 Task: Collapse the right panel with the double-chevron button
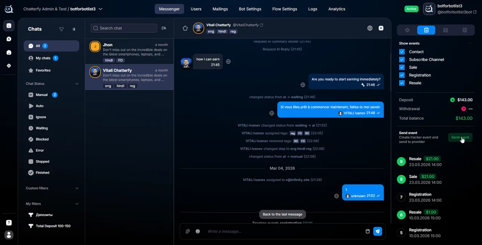381,28
